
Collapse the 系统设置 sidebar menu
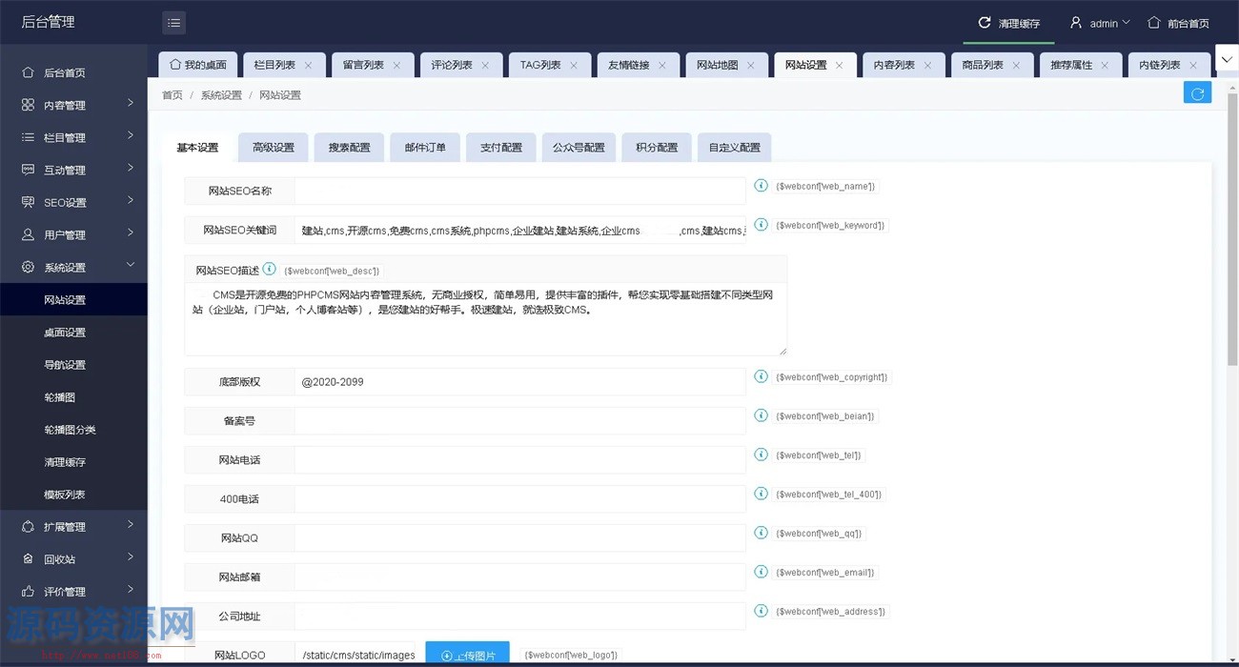(x=74, y=267)
